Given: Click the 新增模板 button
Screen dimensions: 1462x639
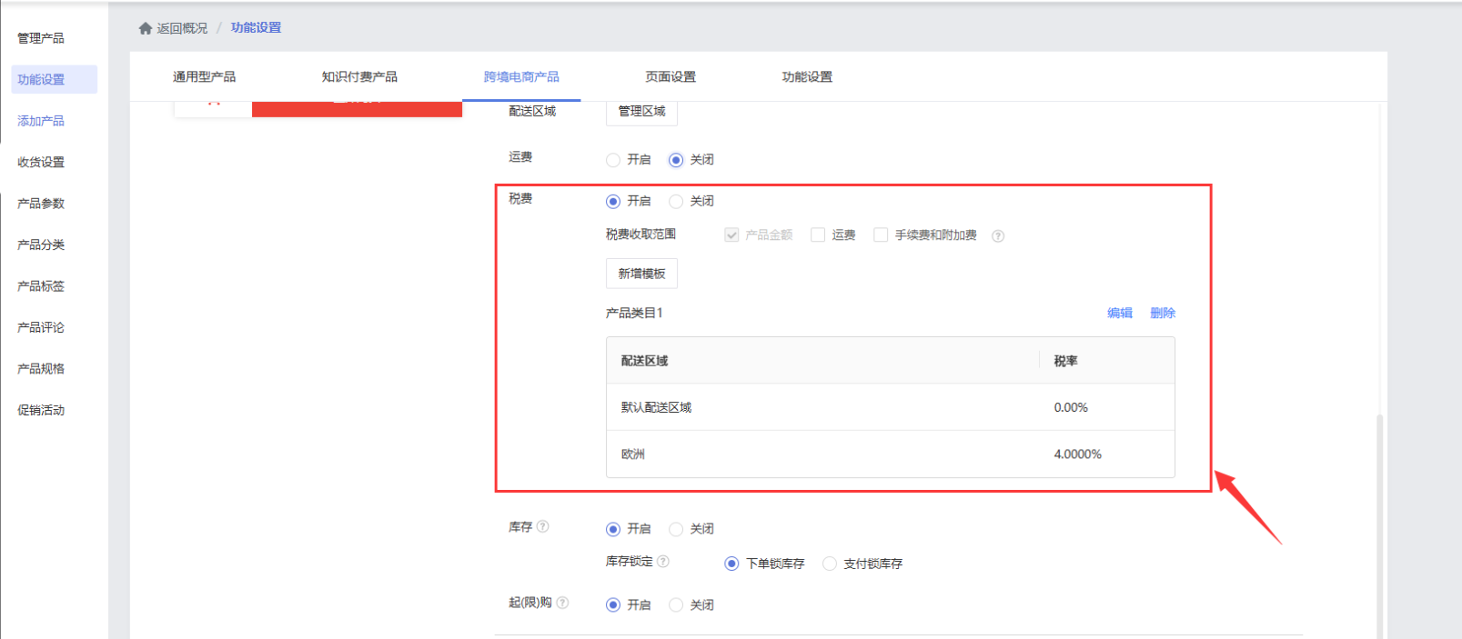Looking at the screenshot, I should 641,274.
